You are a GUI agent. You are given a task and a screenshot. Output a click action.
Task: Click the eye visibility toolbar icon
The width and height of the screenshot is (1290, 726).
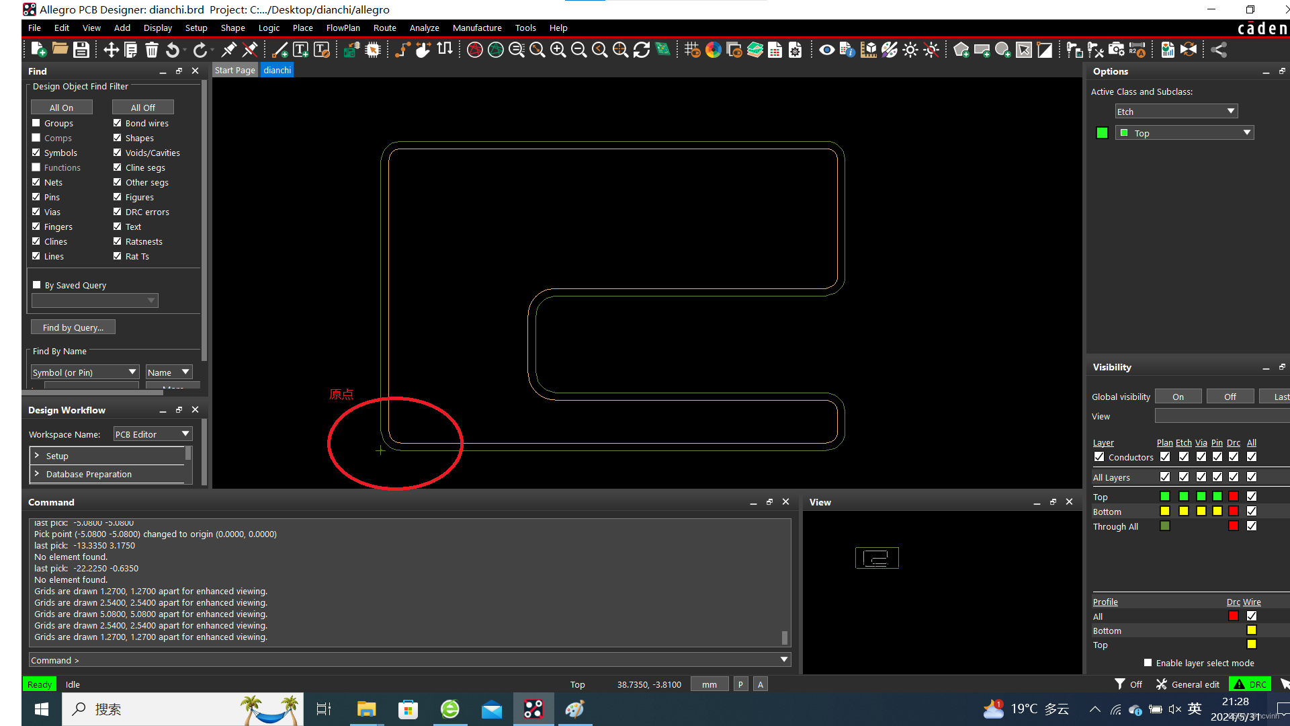coord(827,50)
